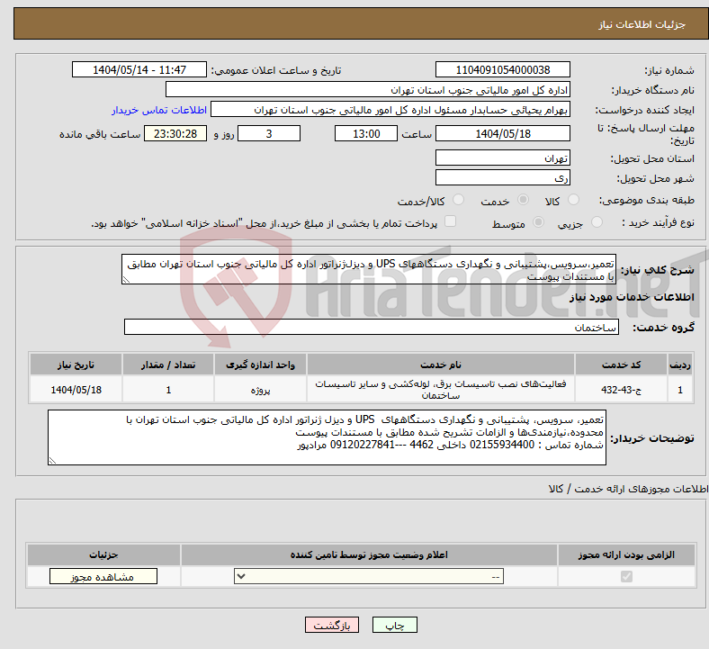709x649 pixels.
Task: Select the جزیی purchase type radio
Action: [597, 222]
